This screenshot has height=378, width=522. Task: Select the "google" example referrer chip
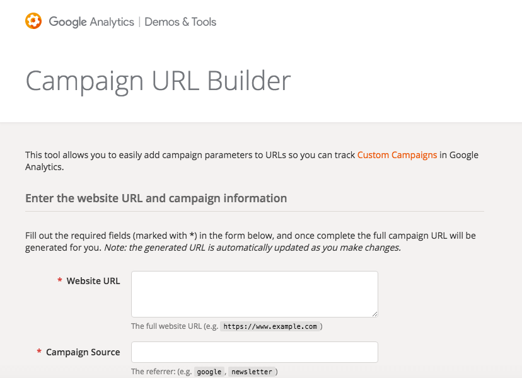(209, 372)
